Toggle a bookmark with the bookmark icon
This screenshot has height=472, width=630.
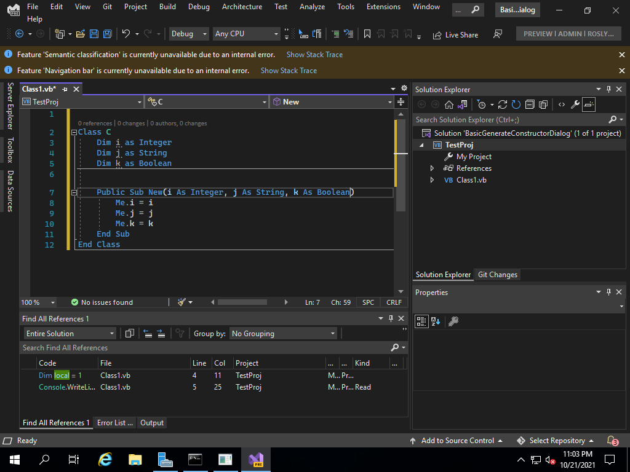click(x=367, y=34)
